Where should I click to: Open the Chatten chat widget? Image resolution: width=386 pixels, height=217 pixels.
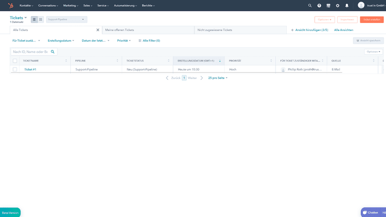tap(370, 213)
